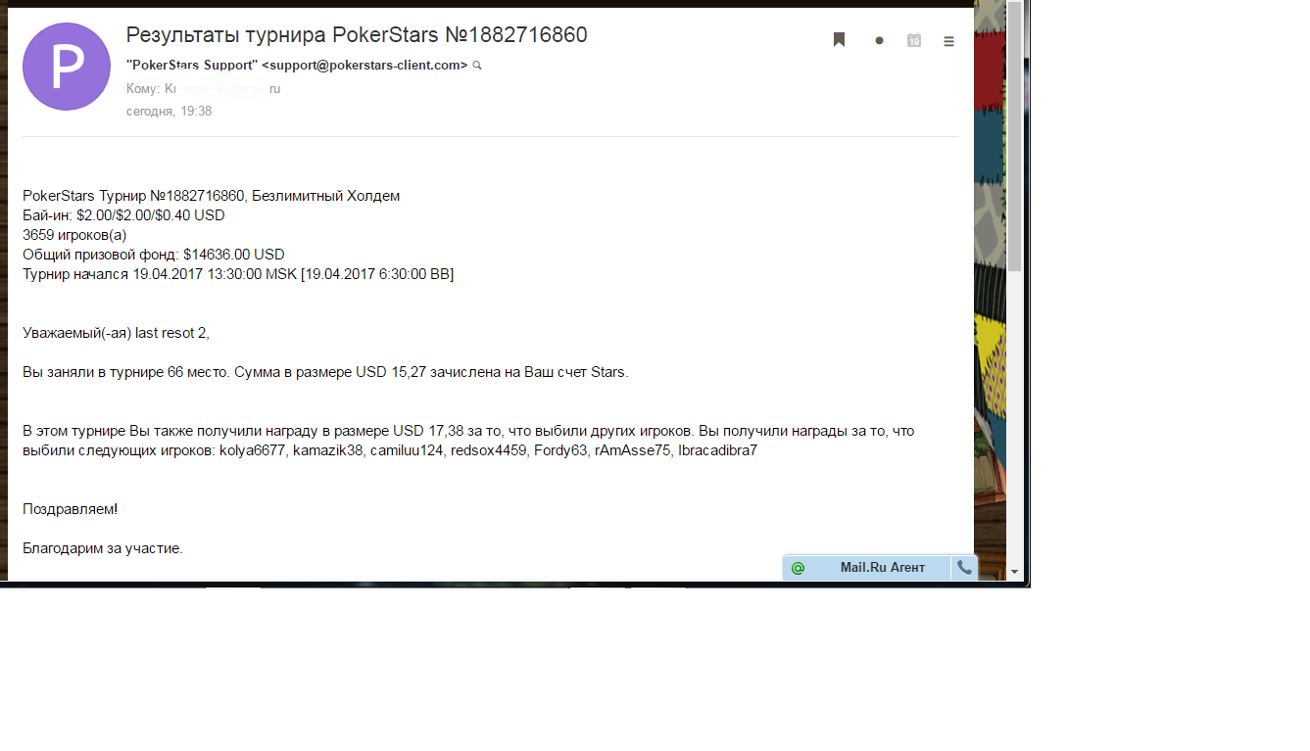The height and width of the screenshot is (751, 1310).
Task: Click the player name "Fordy63"
Action: click(x=560, y=450)
